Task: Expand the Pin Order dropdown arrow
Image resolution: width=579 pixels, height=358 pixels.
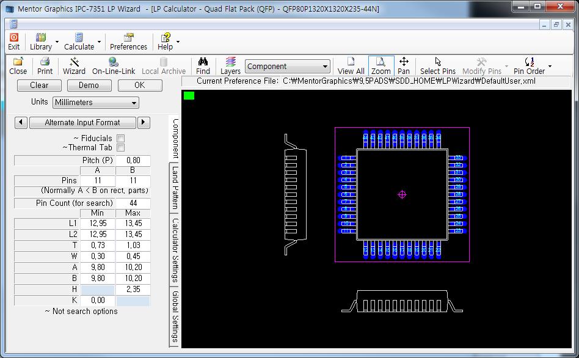Action: coord(550,66)
